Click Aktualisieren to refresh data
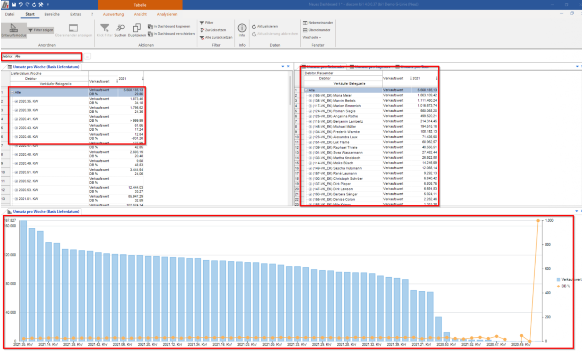 coord(265,26)
